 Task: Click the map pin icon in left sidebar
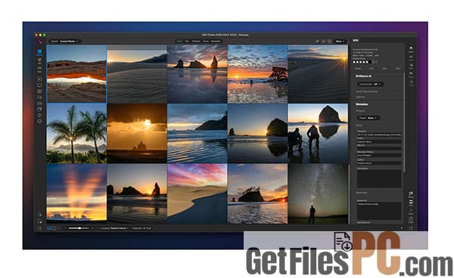39,116
